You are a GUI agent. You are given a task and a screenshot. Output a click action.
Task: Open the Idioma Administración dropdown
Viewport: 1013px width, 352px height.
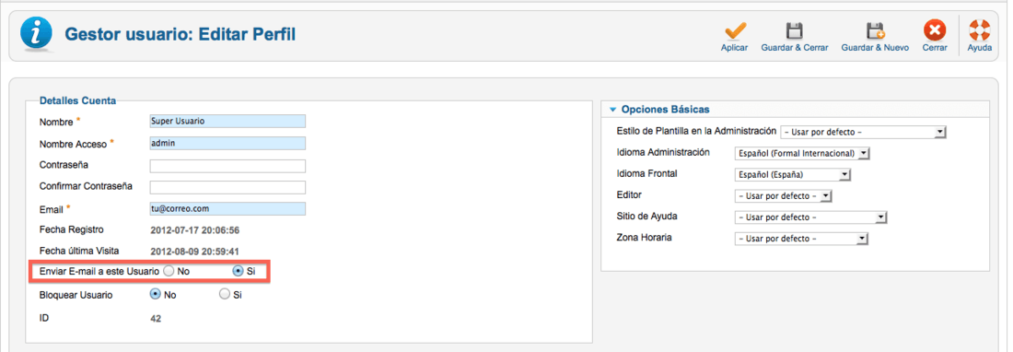[803, 154]
